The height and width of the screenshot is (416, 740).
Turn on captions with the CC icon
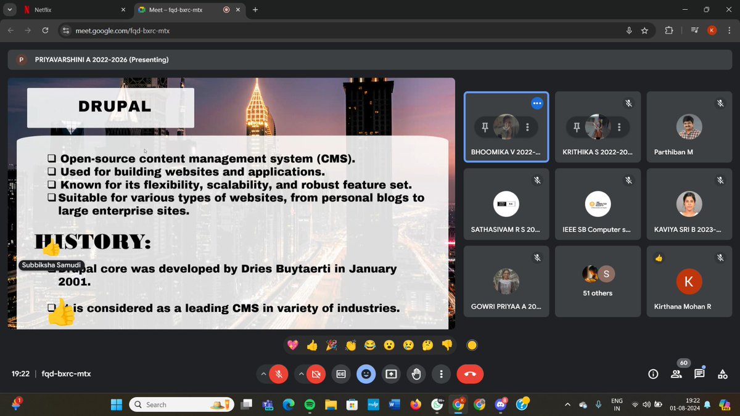(x=340, y=373)
